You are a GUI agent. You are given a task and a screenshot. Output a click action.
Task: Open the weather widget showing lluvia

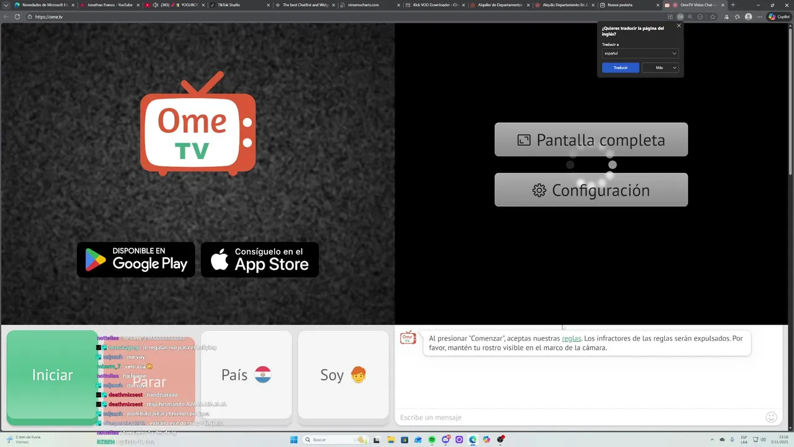point(25,440)
